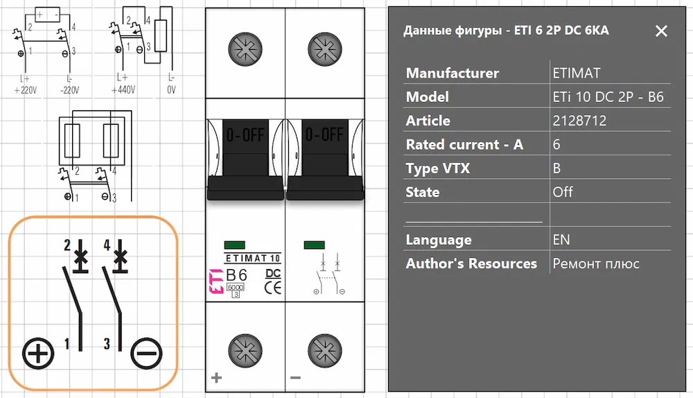The width and height of the screenshot is (693, 398).
Task: Click the Language row label
Action: click(439, 240)
